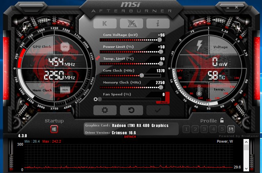Viewport: 262px width, 173px height.
Task: Click the 58 °C temperature readout
Action: pos(216,75)
